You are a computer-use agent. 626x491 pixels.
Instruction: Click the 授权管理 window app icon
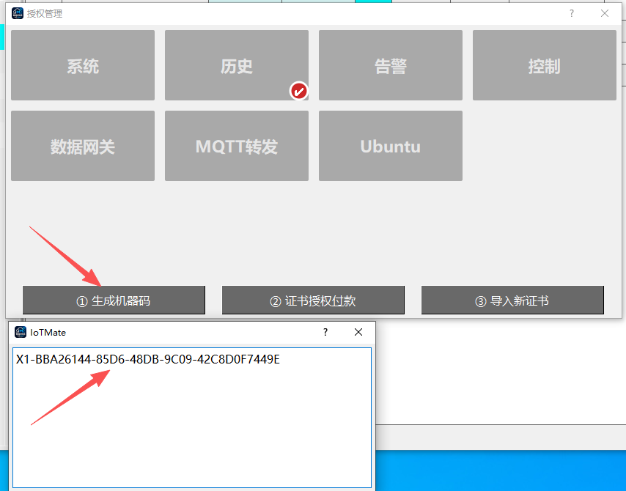[18, 13]
